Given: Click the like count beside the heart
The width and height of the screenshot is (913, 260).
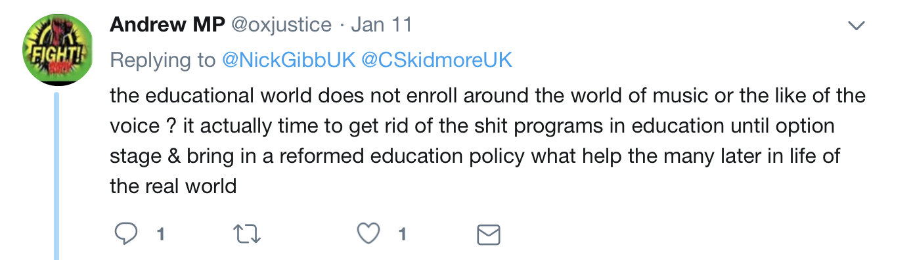Looking at the screenshot, I should point(402,234).
